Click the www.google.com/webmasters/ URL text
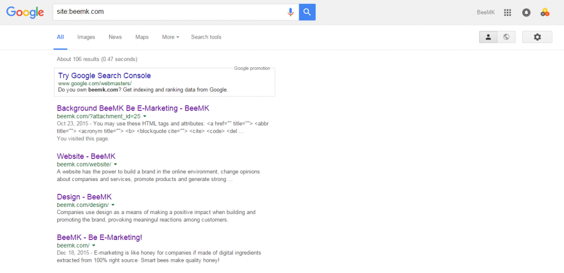 point(95,83)
